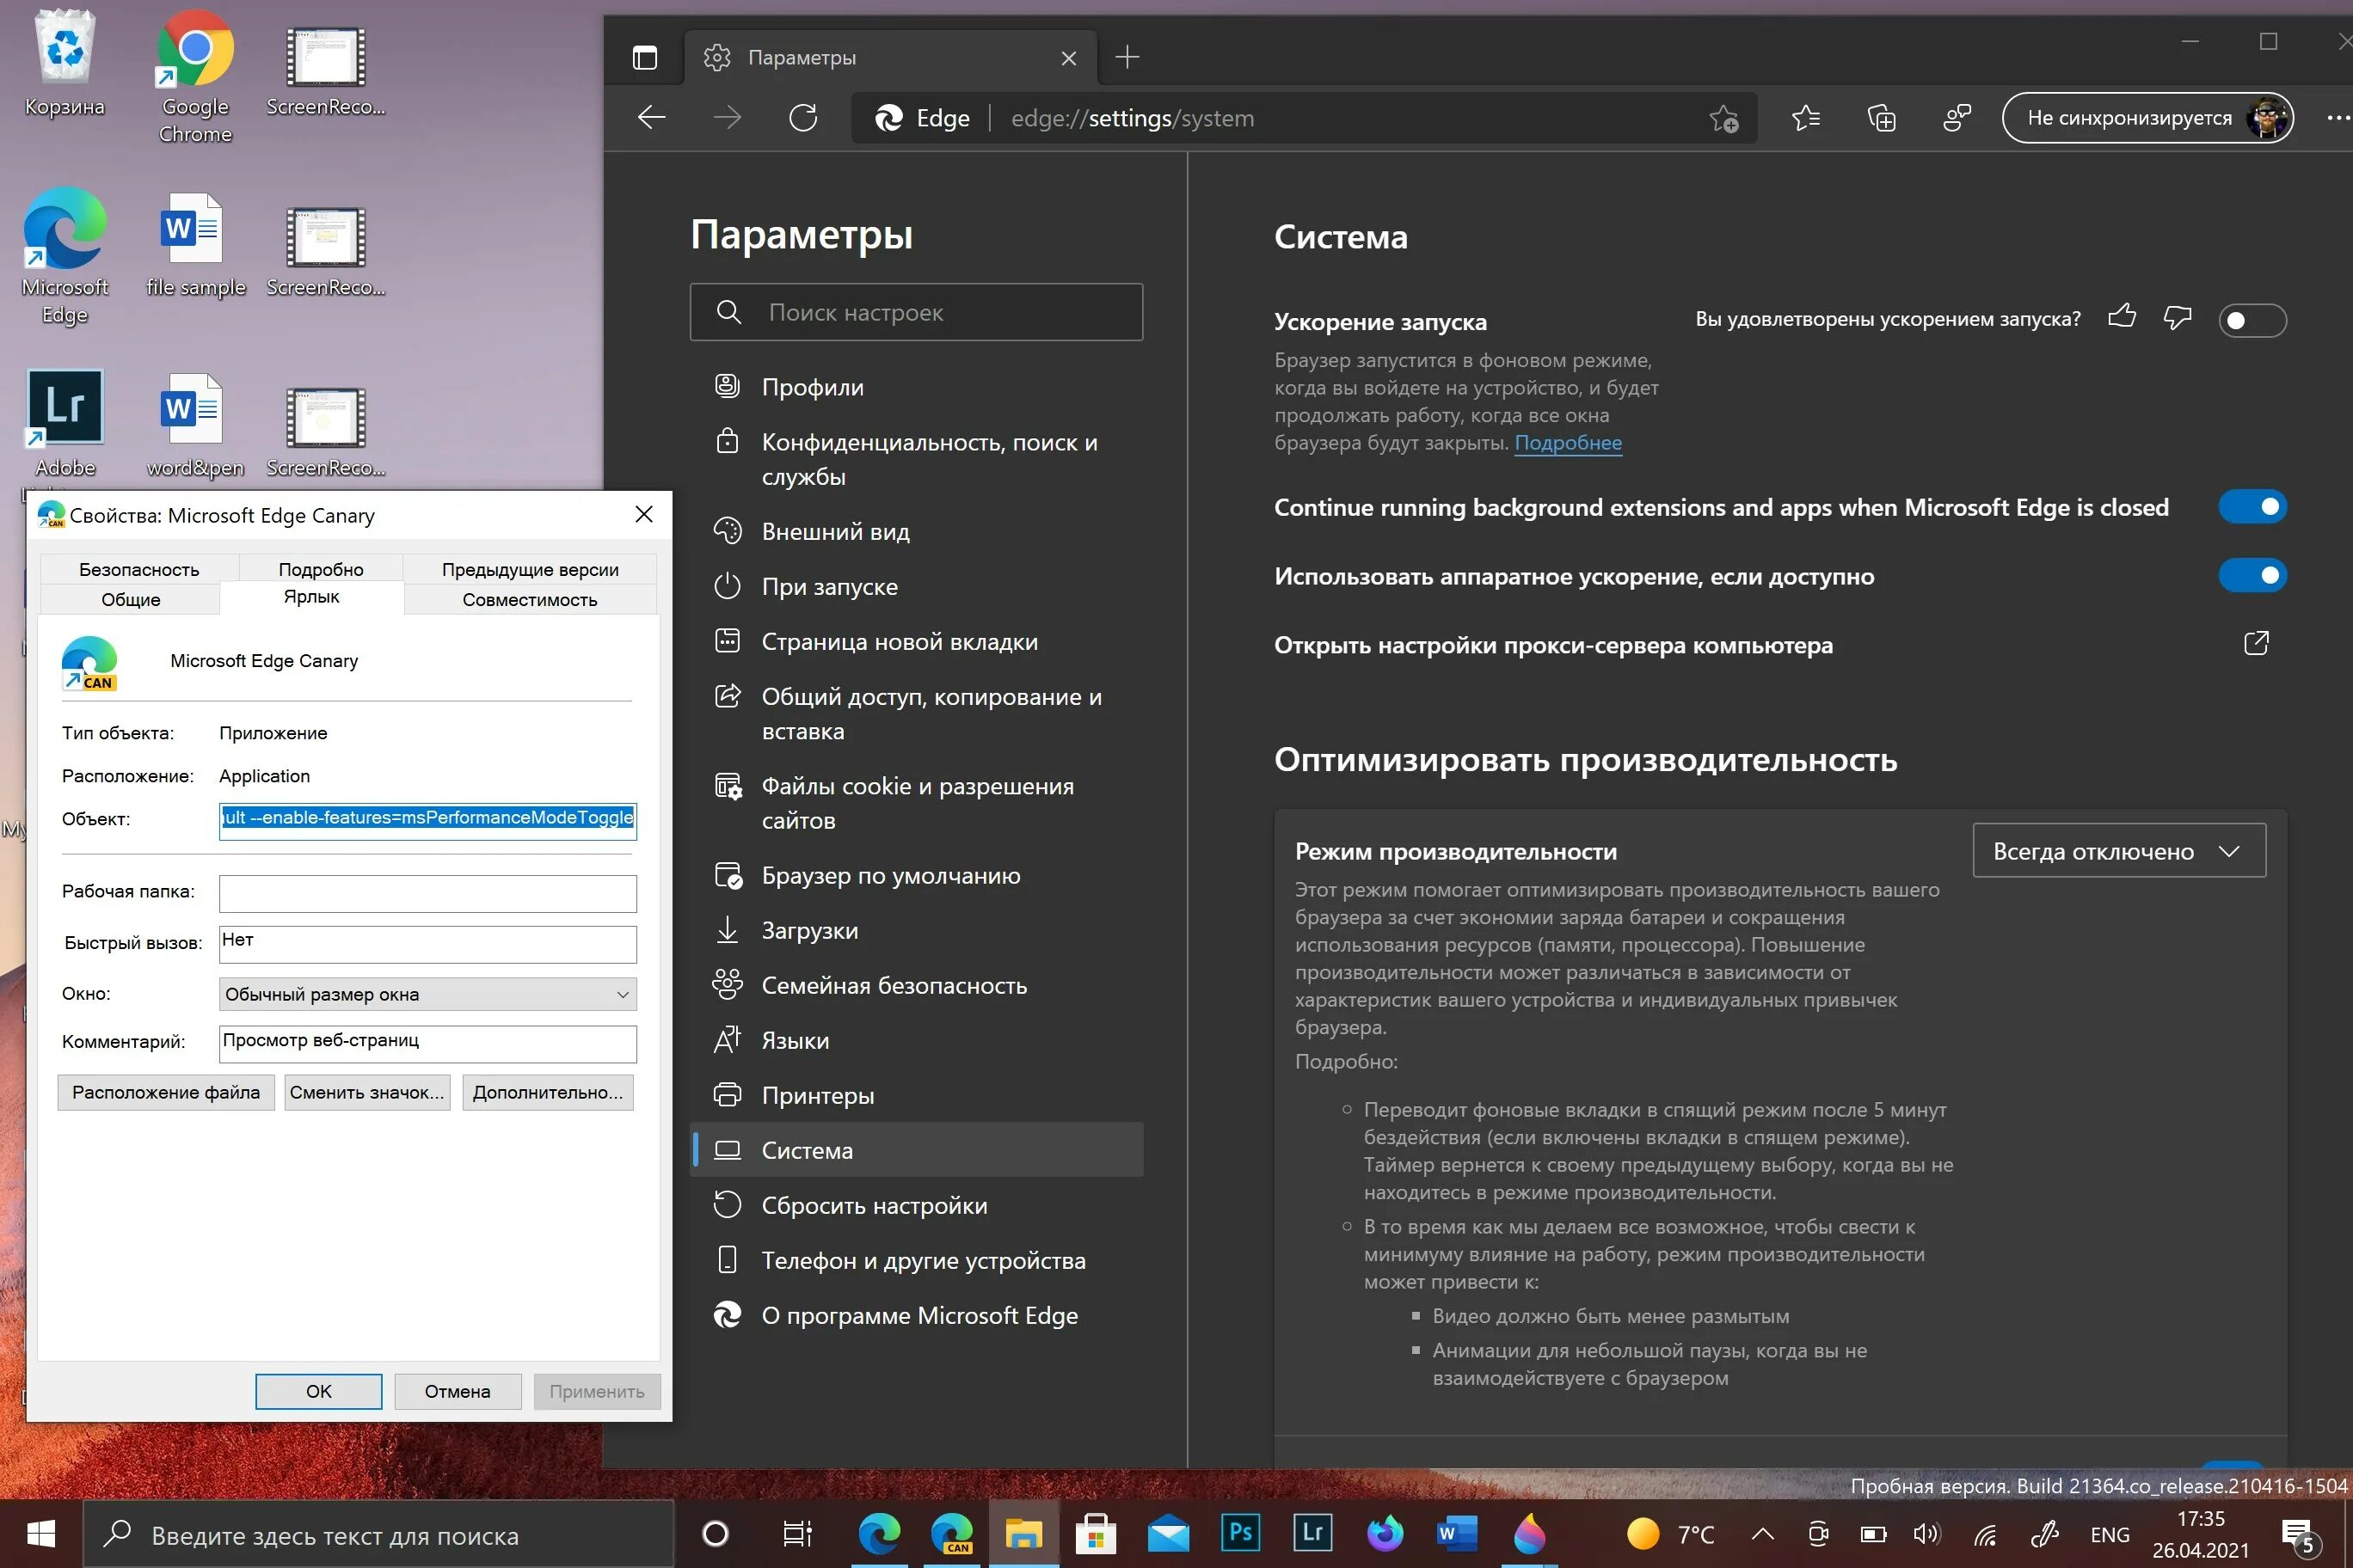
Task: Open 'Подробнее' link about startup boost
Action: (1568, 442)
